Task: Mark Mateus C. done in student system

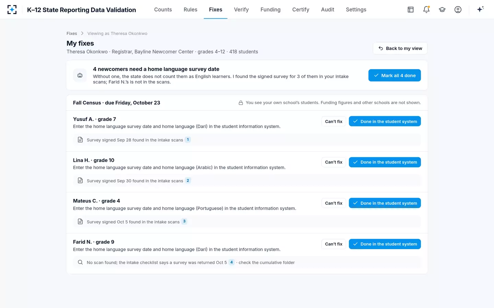Action: pyautogui.click(x=385, y=203)
